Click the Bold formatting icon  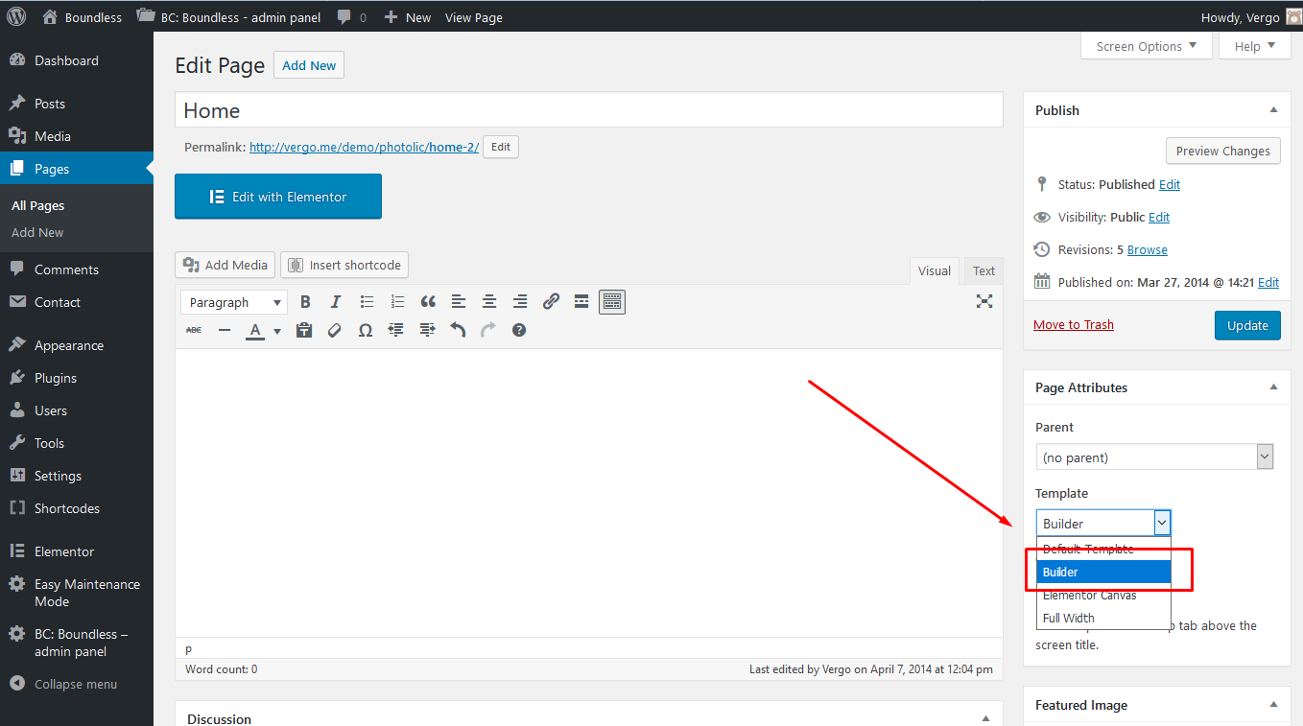[x=305, y=302]
